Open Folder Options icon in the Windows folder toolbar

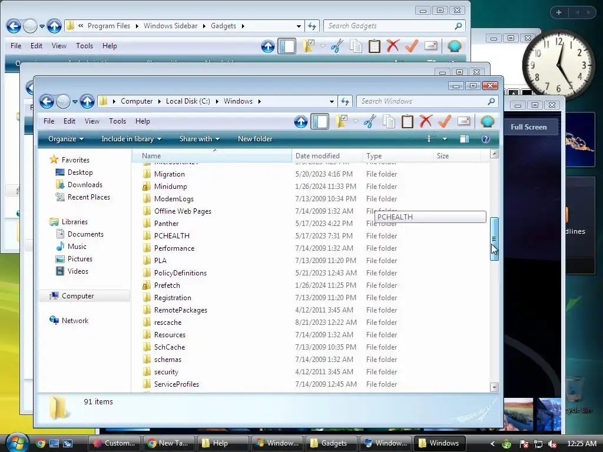pos(341,121)
